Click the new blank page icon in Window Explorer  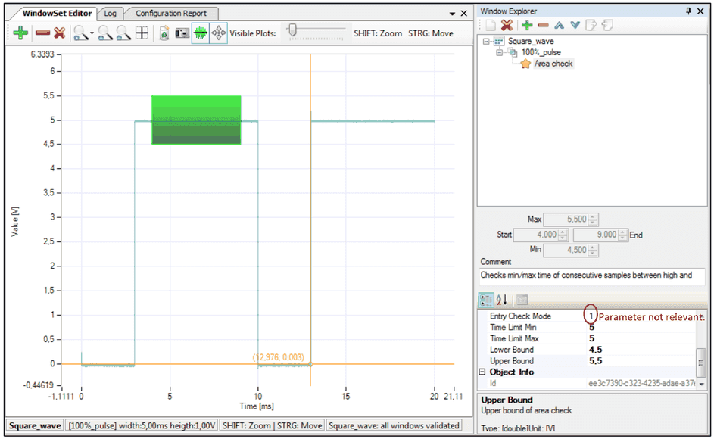[x=491, y=25]
